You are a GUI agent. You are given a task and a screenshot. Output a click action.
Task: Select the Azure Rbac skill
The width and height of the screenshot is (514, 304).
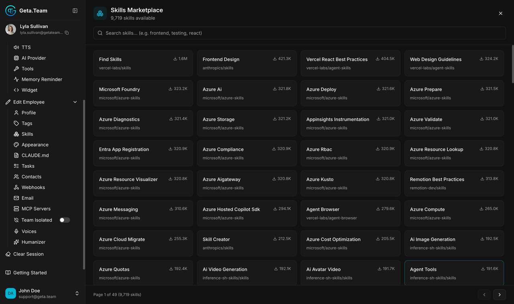(350, 153)
